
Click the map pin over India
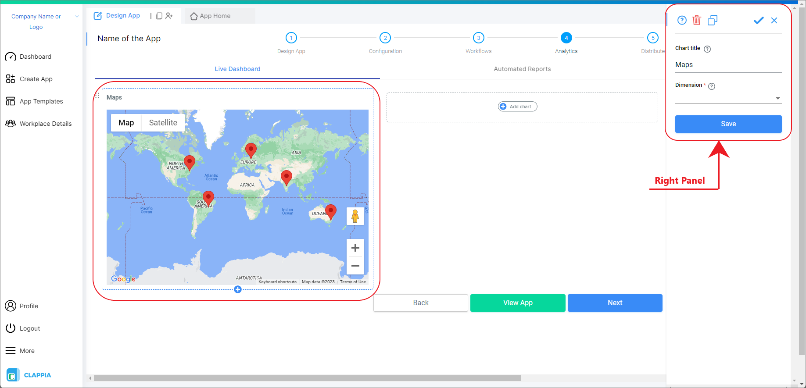coord(287,178)
